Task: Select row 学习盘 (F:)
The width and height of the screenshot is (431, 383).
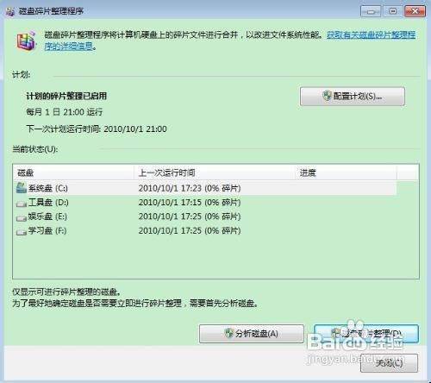Action: tap(206, 230)
